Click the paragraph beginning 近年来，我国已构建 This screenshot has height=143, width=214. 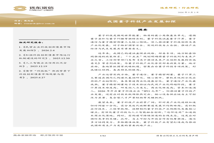click(143, 61)
